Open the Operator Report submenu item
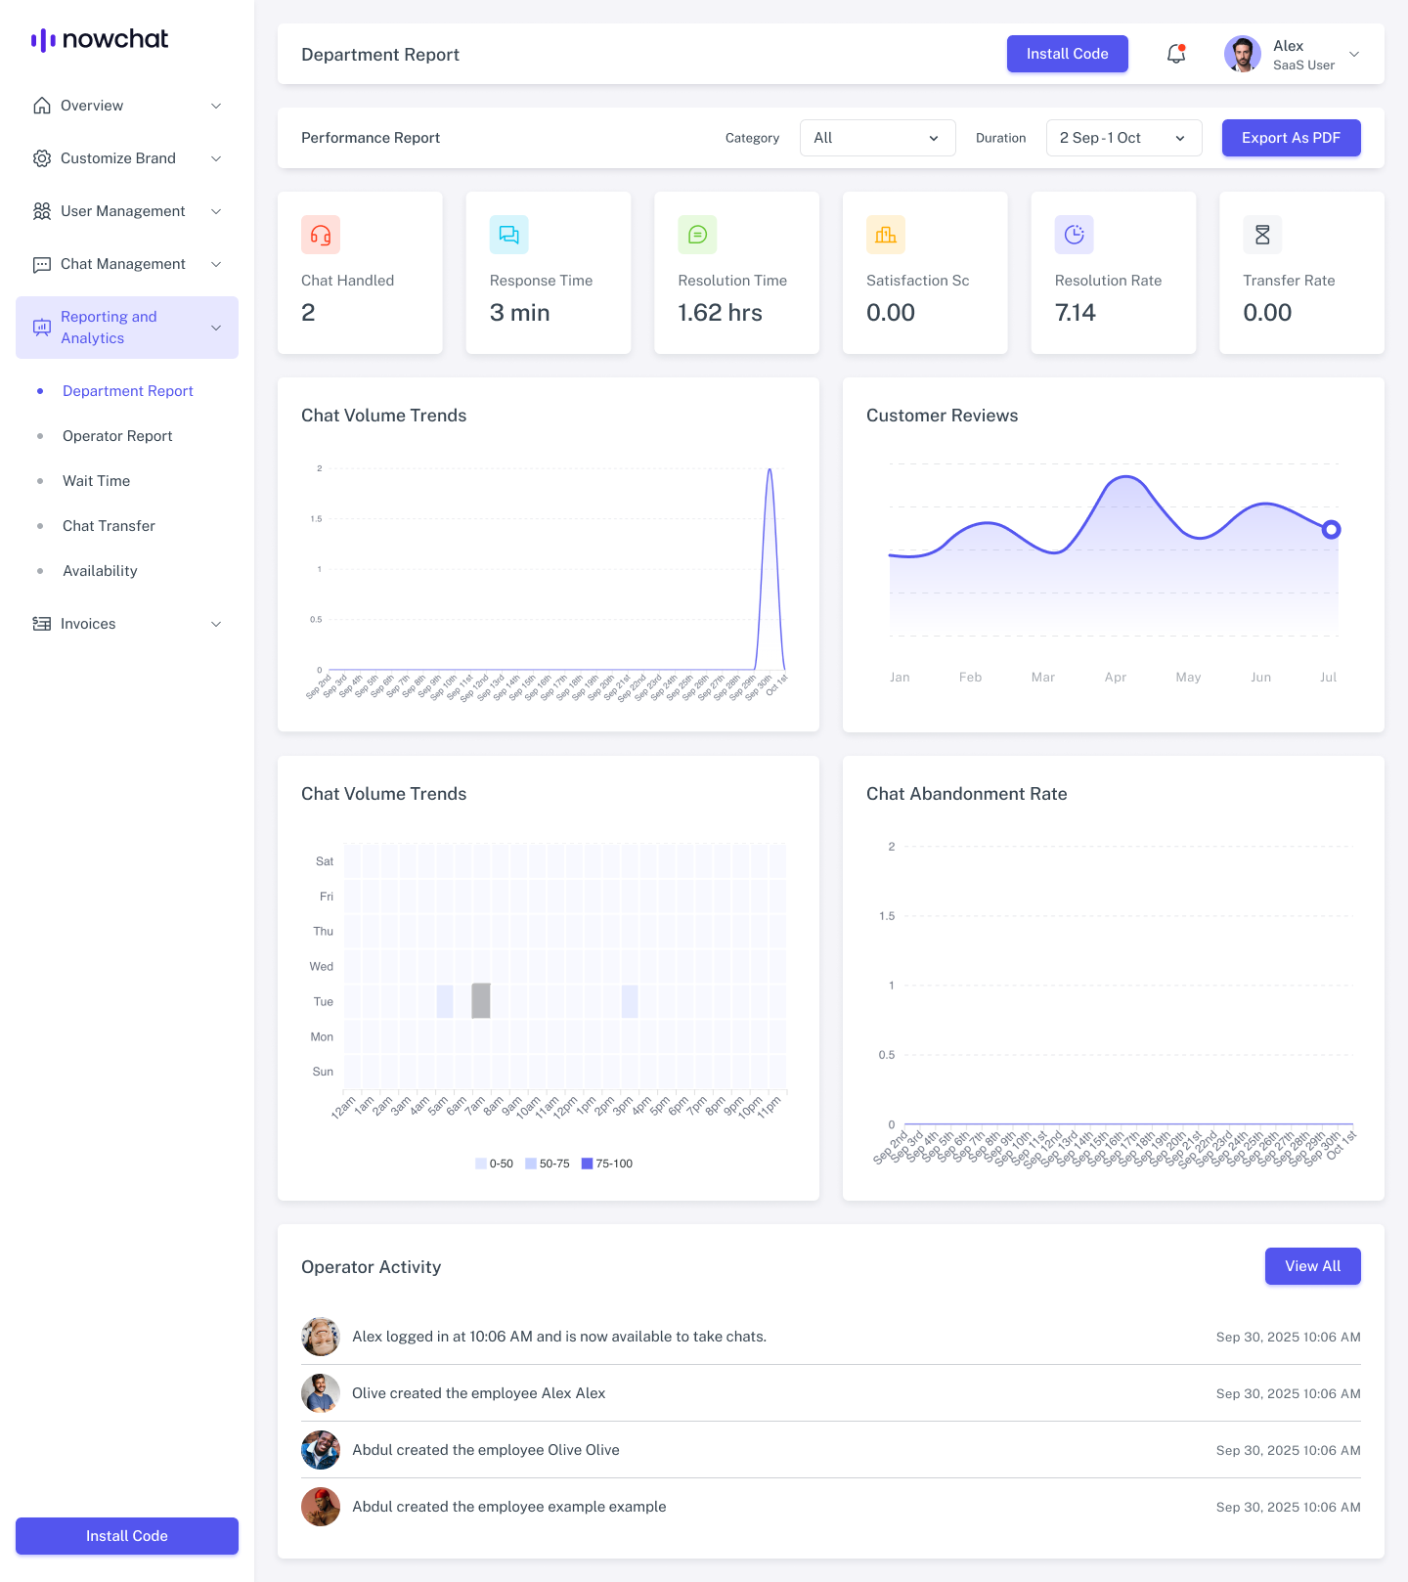This screenshot has width=1408, height=1582. pos(117,436)
